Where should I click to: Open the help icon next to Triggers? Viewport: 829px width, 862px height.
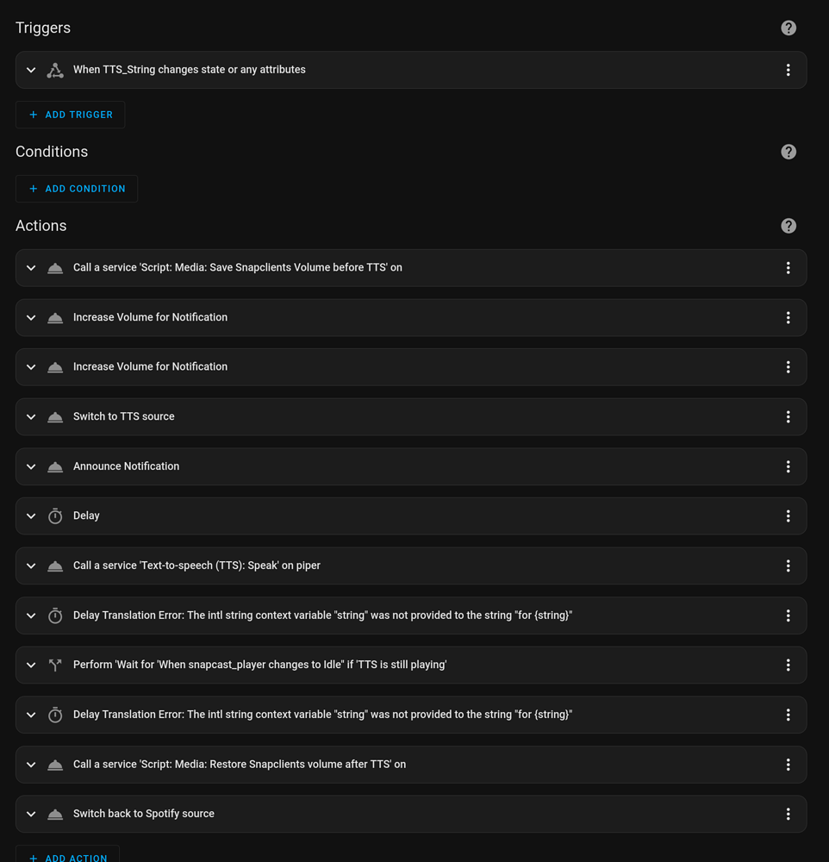tap(788, 27)
